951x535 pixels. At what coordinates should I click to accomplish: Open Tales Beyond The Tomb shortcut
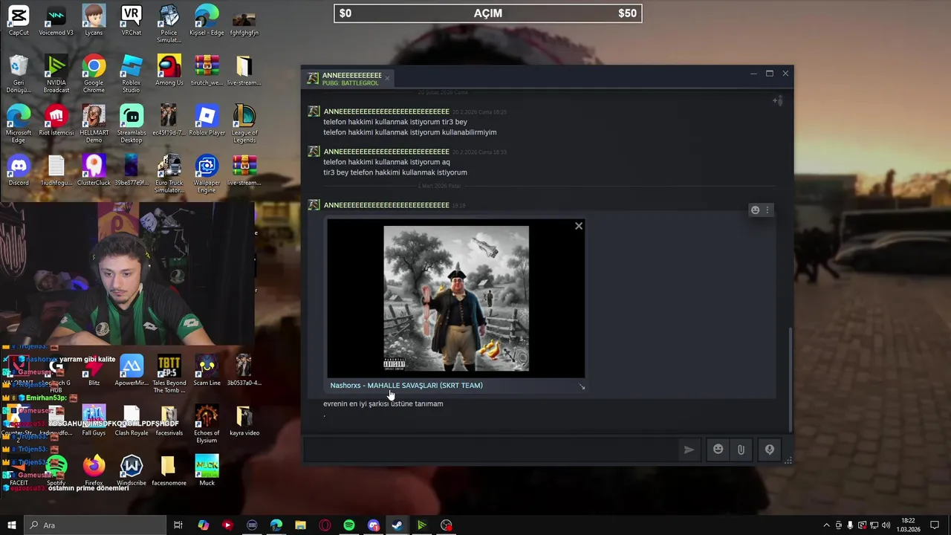(x=169, y=374)
